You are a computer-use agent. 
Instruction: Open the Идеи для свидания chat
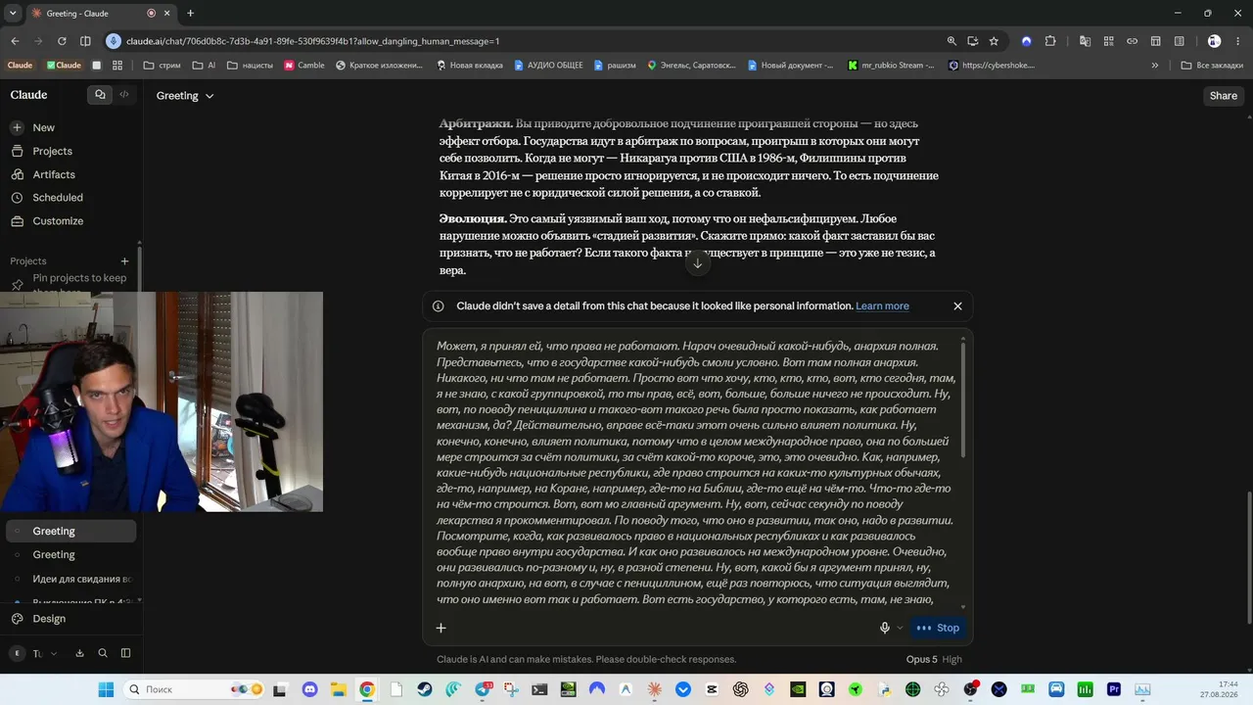tap(70, 579)
